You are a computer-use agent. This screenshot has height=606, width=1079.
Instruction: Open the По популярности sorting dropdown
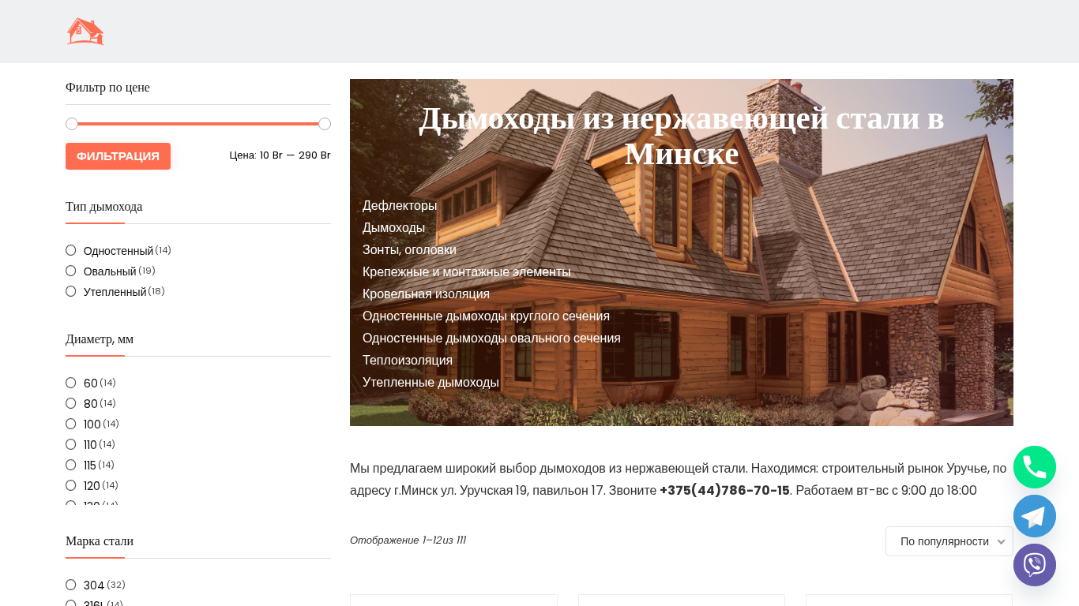pos(949,541)
